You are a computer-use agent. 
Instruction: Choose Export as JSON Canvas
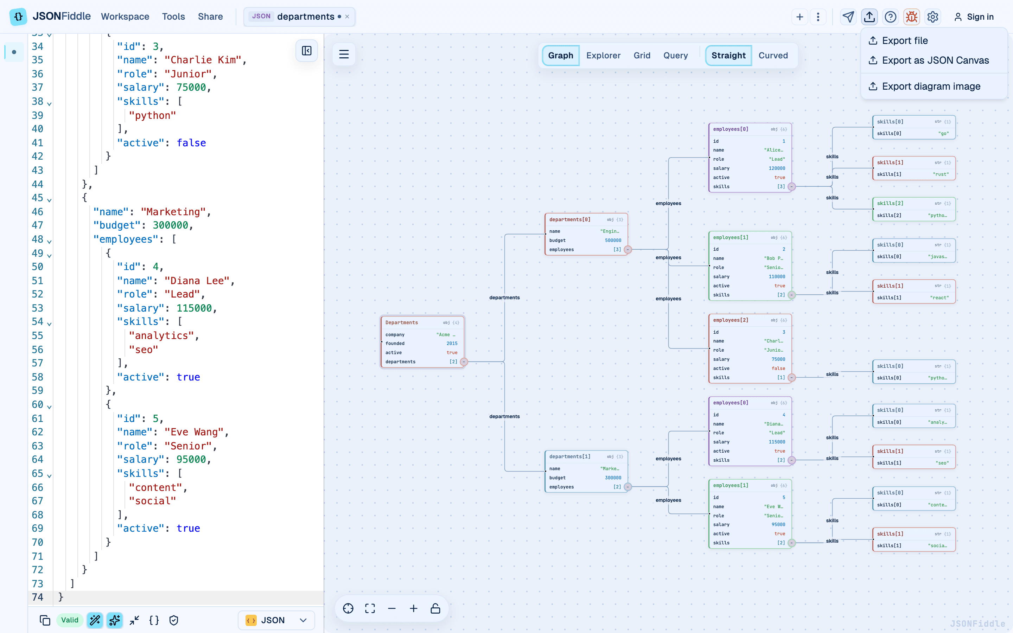[935, 60]
